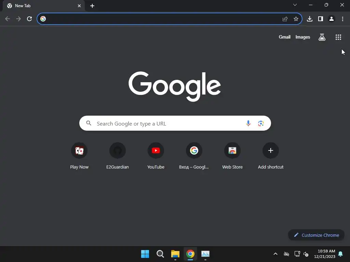The image size is (350, 262).
Task: Open File Explorer from taskbar
Action: tap(175, 254)
